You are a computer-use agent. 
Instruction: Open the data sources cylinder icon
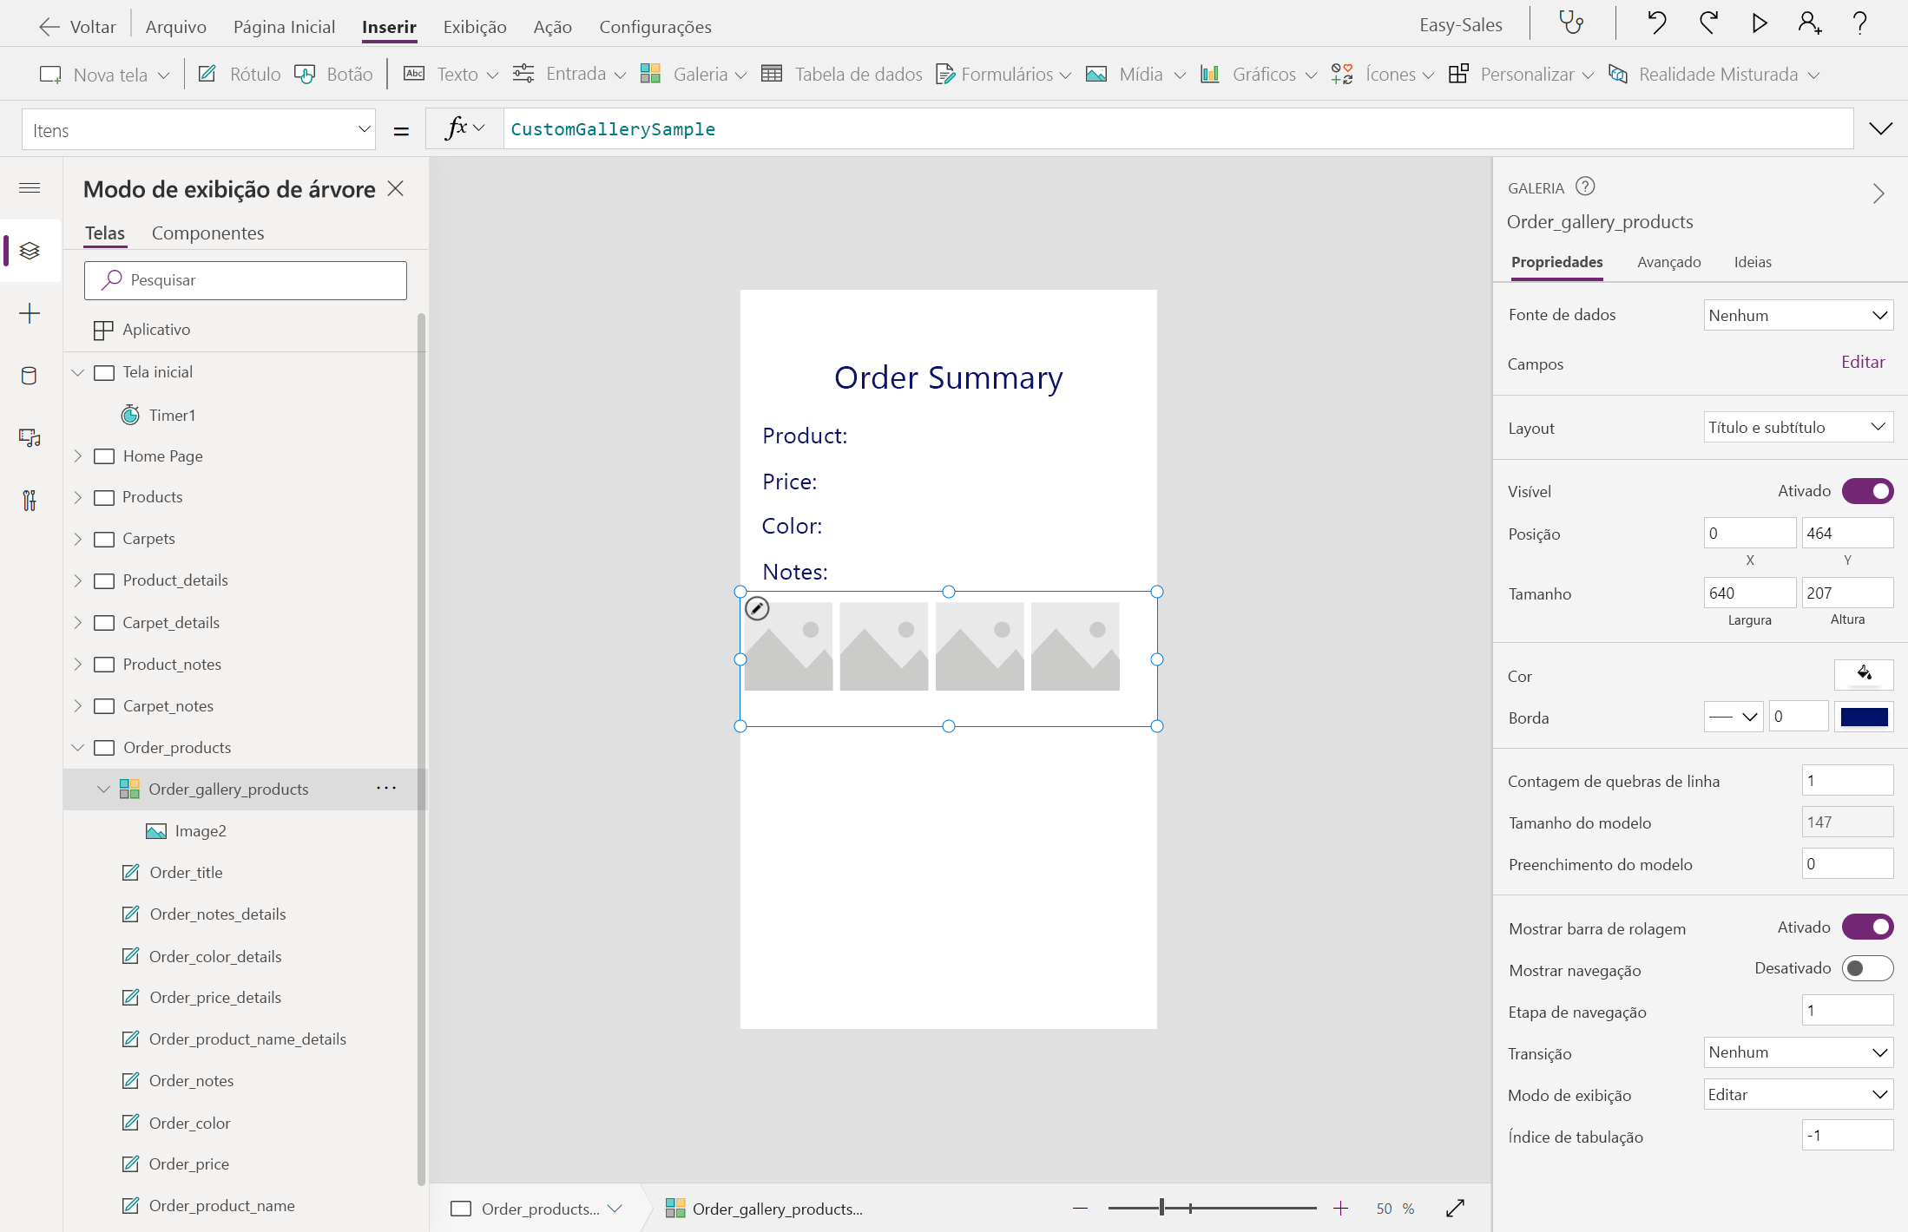click(30, 376)
